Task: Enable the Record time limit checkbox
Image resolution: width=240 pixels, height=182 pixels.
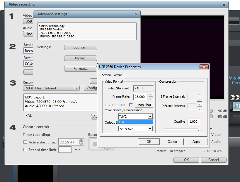Action: [25, 150]
